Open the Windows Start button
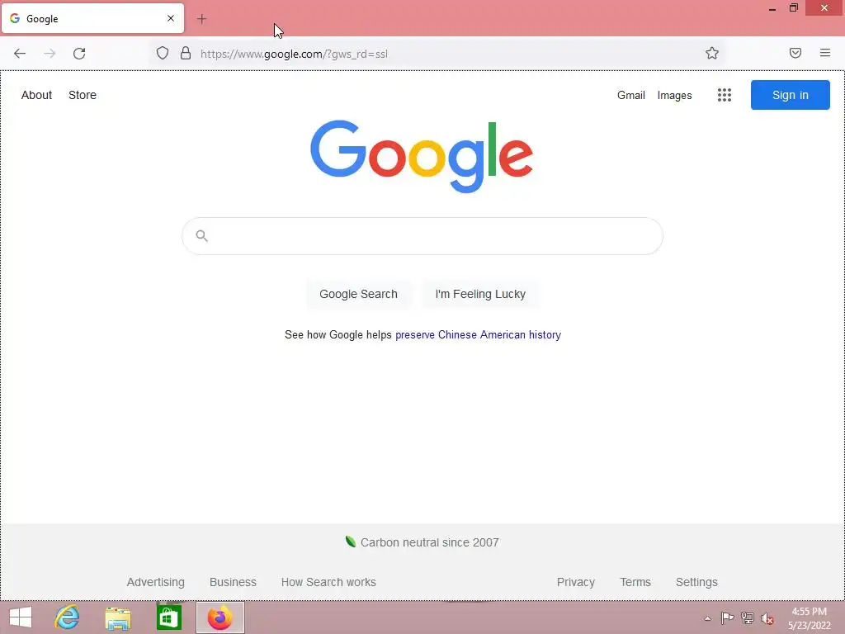This screenshot has height=634, width=845. point(21,617)
